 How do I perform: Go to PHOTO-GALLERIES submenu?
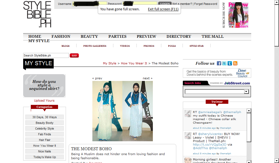tap(95, 46)
